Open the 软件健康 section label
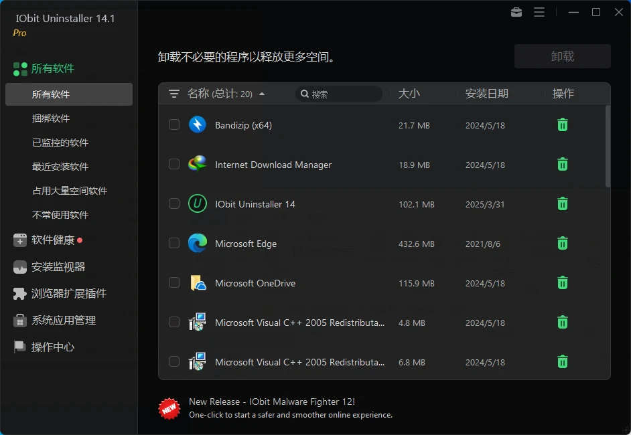This screenshot has height=435, width=631. (53, 240)
